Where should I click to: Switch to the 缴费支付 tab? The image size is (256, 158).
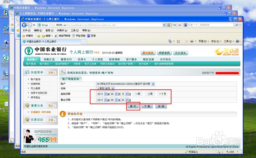[66, 59]
